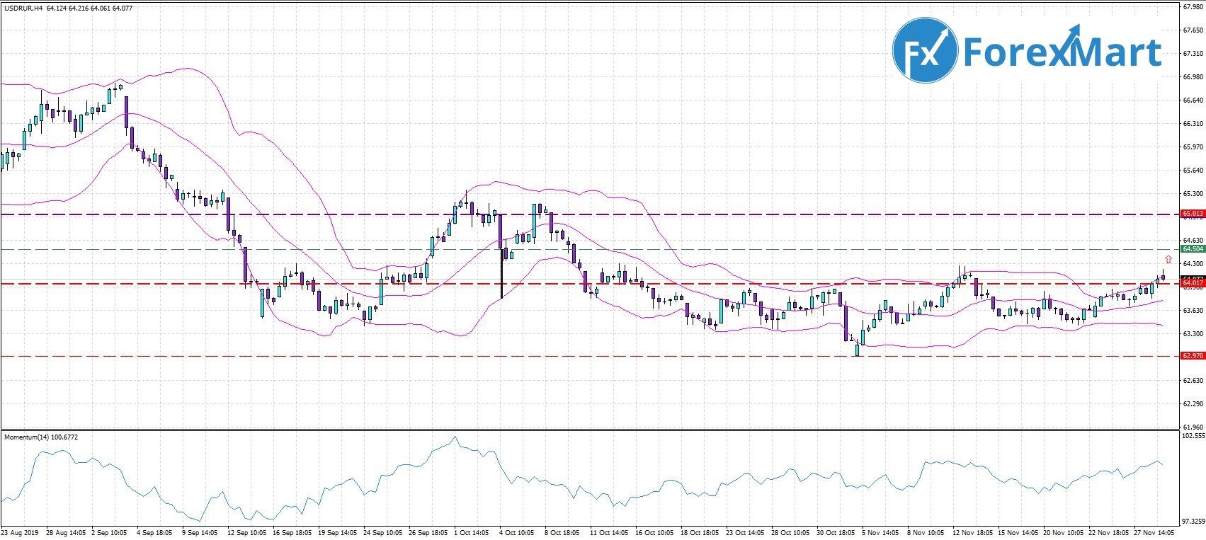Click the momentum line peak near 1 Oct
The height and width of the screenshot is (540, 1206).
(x=455, y=438)
